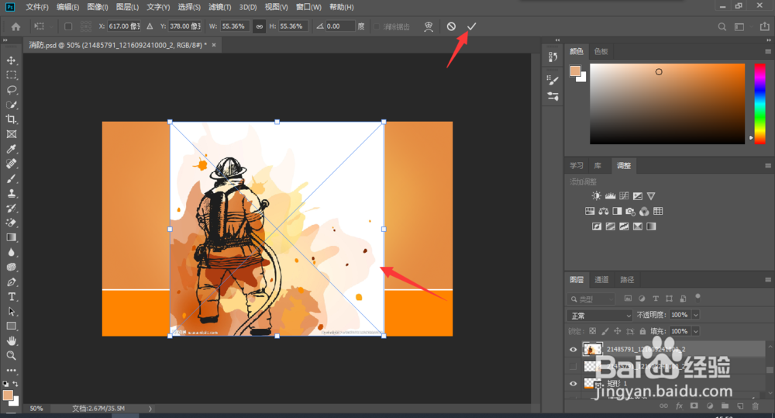Open the blend mode 正常 dropdown
The height and width of the screenshot is (418, 775).
click(600, 315)
